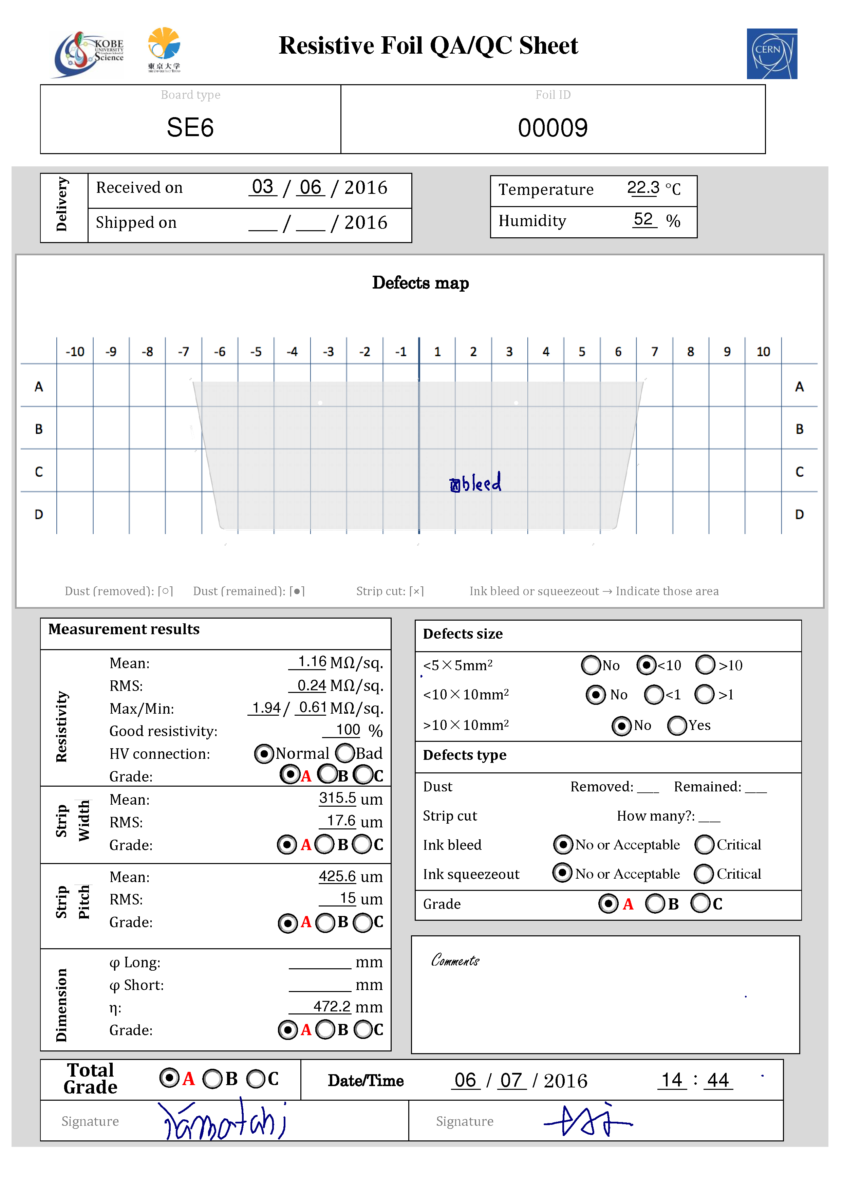Select Dimension grade B
Viewport: 842px width, 1191px height.
coord(325,1030)
